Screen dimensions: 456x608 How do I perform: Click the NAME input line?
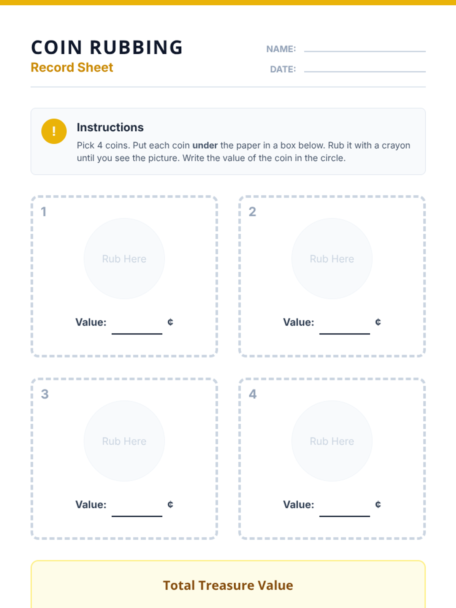(x=364, y=49)
